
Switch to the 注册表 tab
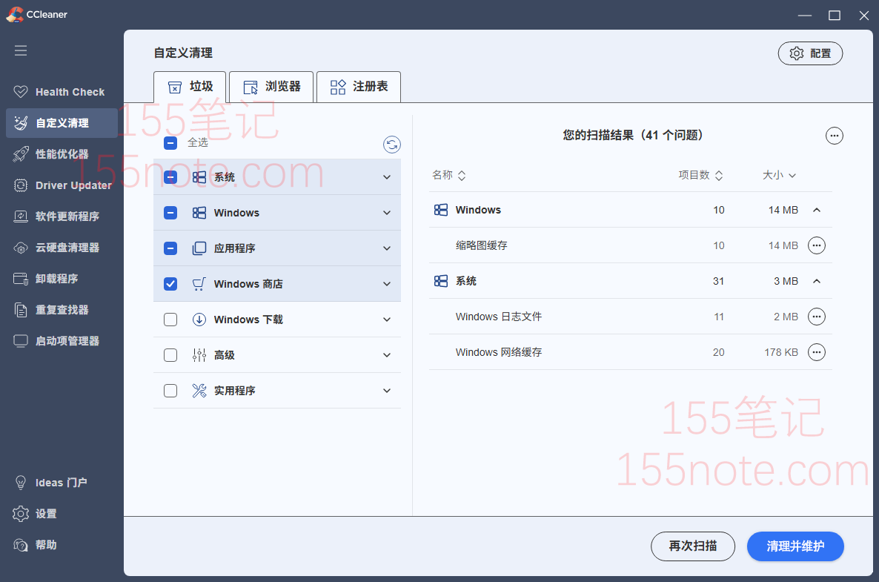click(x=359, y=87)
